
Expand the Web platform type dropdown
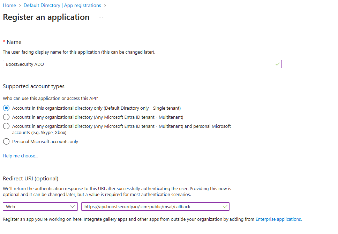(x=40, y=206)
